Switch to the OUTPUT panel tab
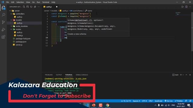The width and height of the screenshot is (193, 108). point(59,75)
